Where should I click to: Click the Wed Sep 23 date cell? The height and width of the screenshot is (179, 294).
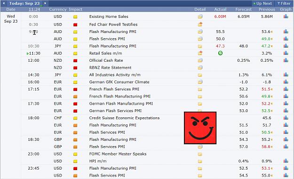pos(11,19)
